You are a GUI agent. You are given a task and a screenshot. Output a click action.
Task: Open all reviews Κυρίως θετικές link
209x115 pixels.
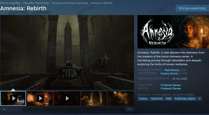point(169,74)
